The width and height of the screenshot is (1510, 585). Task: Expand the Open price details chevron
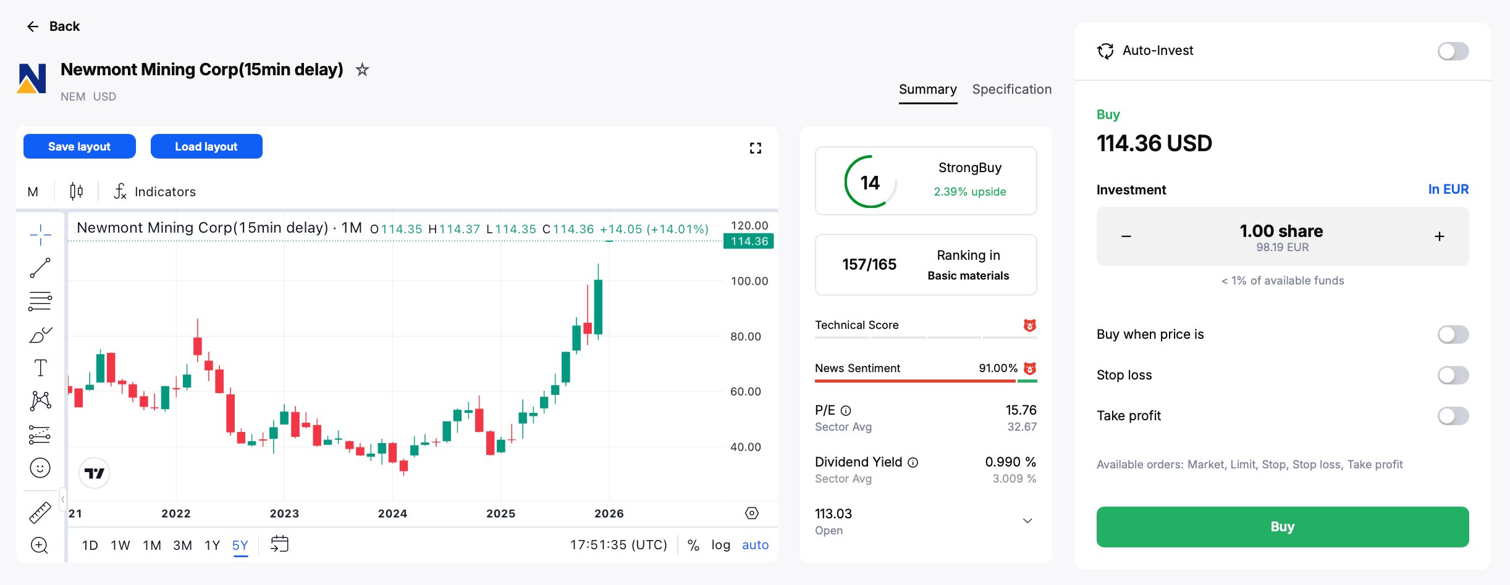click(x=1027, y=521)
